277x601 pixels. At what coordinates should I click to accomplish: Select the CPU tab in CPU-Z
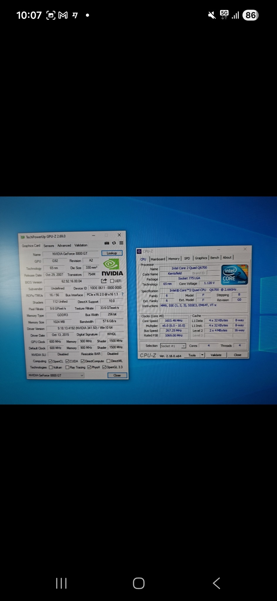pos(143,259)
